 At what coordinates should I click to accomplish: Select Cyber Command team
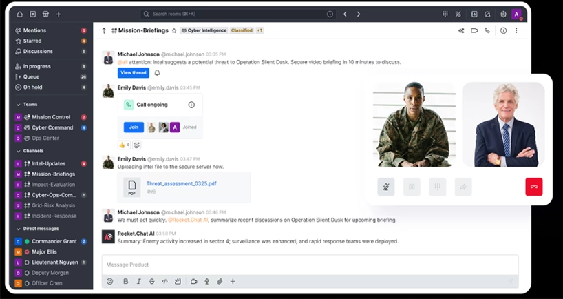click(51, 127)
